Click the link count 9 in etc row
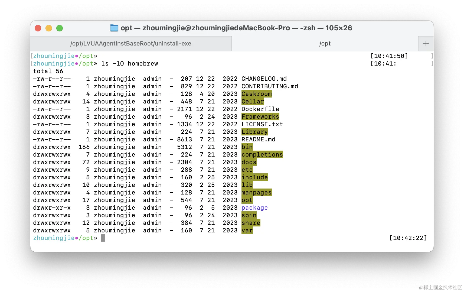This screenshot has height=292, width=464. tap(88, 170)
